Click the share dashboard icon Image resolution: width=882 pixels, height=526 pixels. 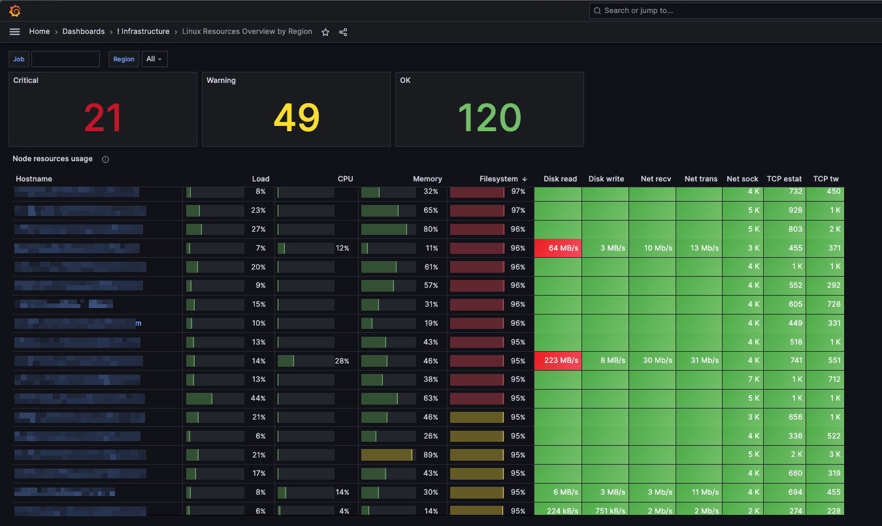[x=343, y=32]
